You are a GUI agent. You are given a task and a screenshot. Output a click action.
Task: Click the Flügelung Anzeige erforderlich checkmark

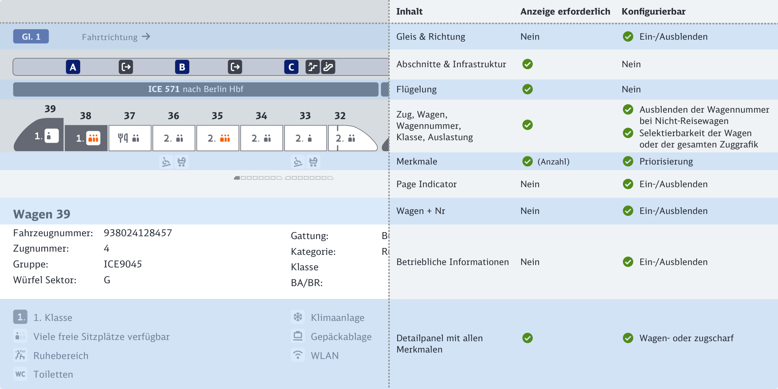[527, 89]
